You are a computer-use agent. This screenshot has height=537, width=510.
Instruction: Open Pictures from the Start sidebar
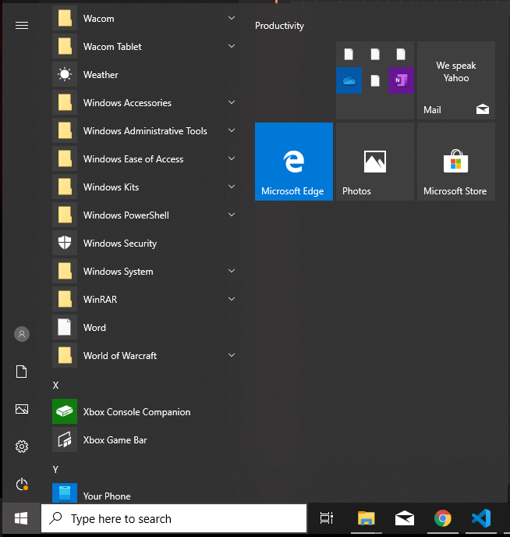tap(22, 409)
